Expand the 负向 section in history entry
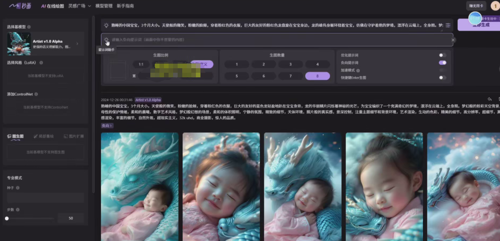 (x=107, y=125)
